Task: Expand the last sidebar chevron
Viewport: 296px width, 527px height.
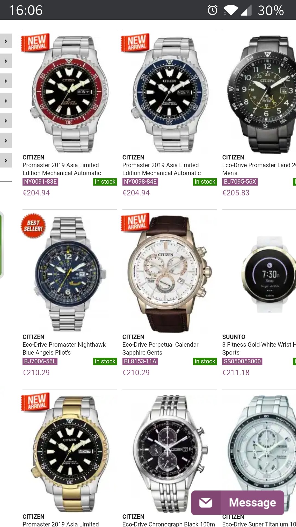Action: (x=6, y=161)
